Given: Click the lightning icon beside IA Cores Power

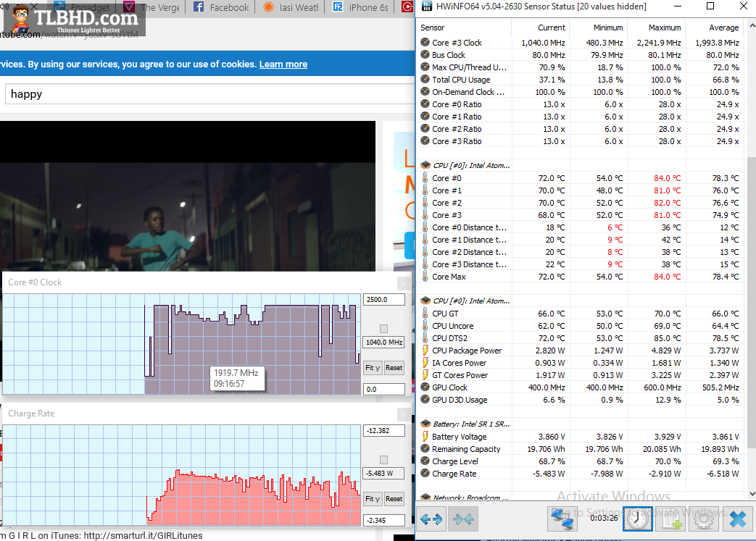Looking at the screenshot, I should point(425,363).
